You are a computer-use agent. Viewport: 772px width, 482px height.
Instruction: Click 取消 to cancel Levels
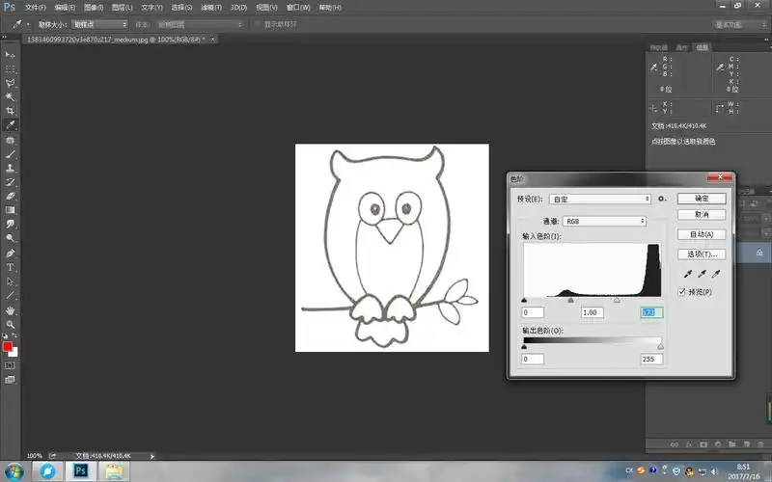(x=702, y=214)
